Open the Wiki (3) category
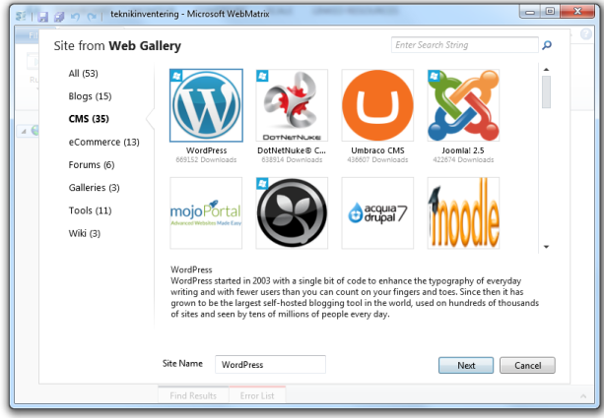This screenshot has height=418, width=604. (85, 233)
